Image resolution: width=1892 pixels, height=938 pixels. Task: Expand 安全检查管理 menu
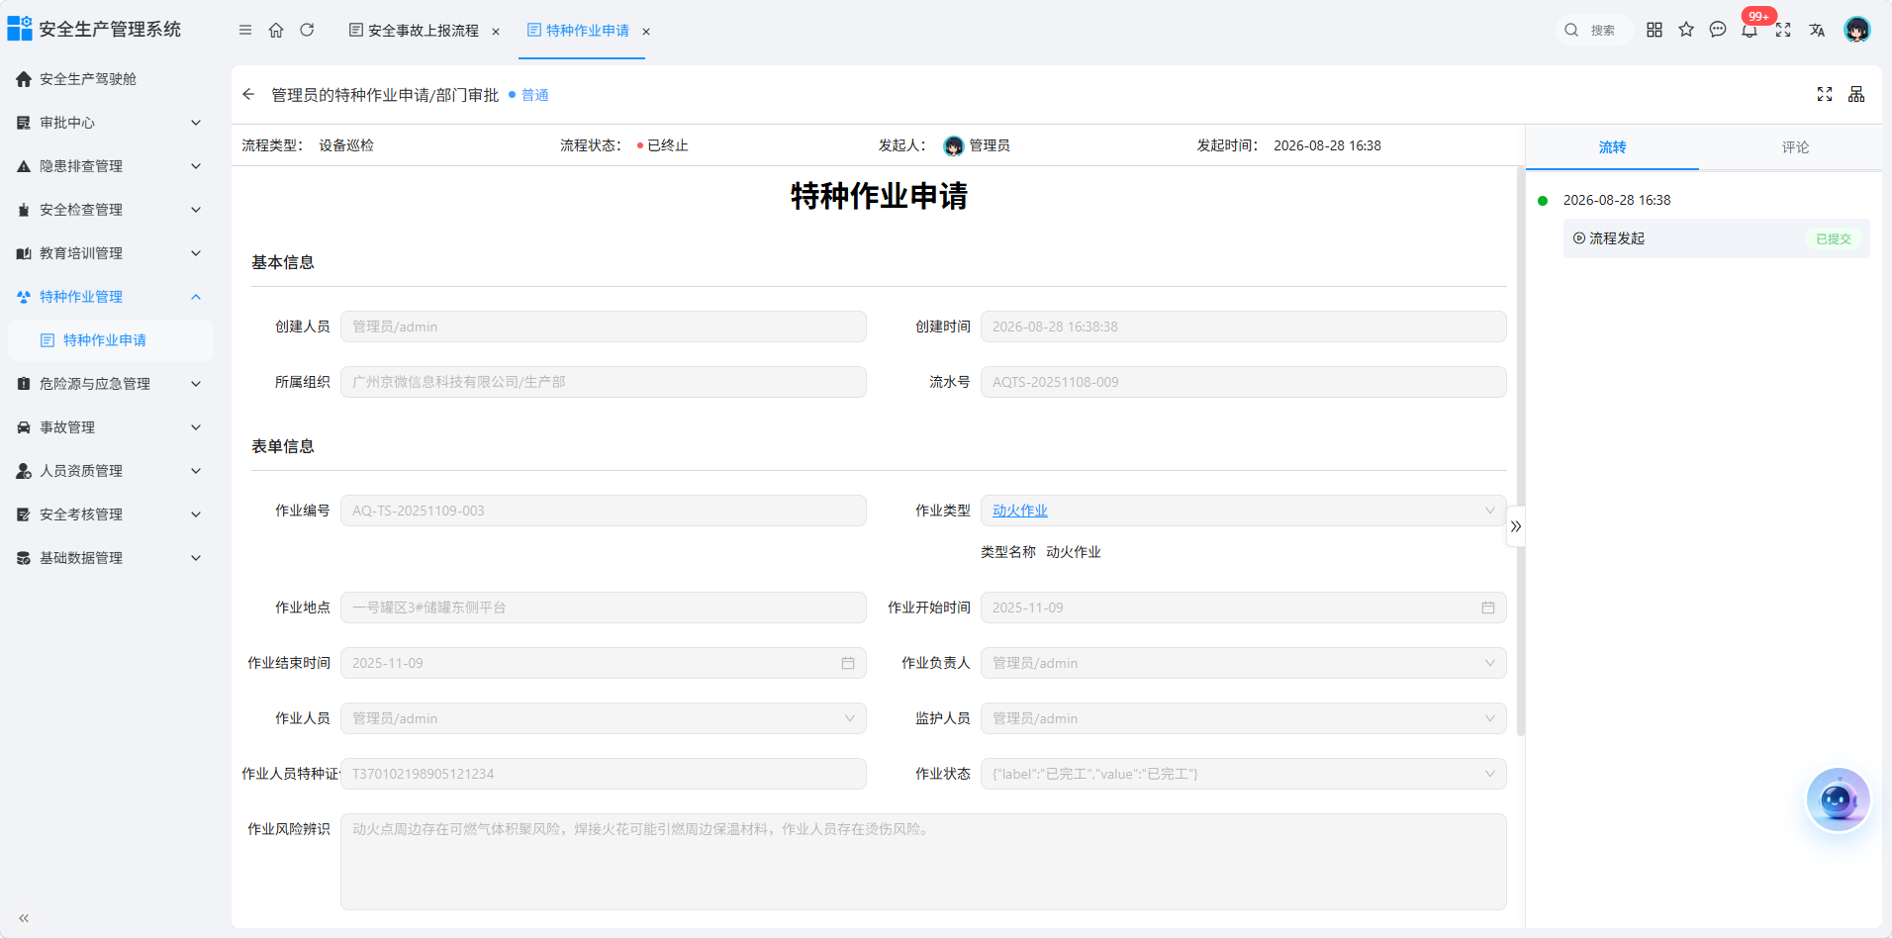click(x=109, y=210)
